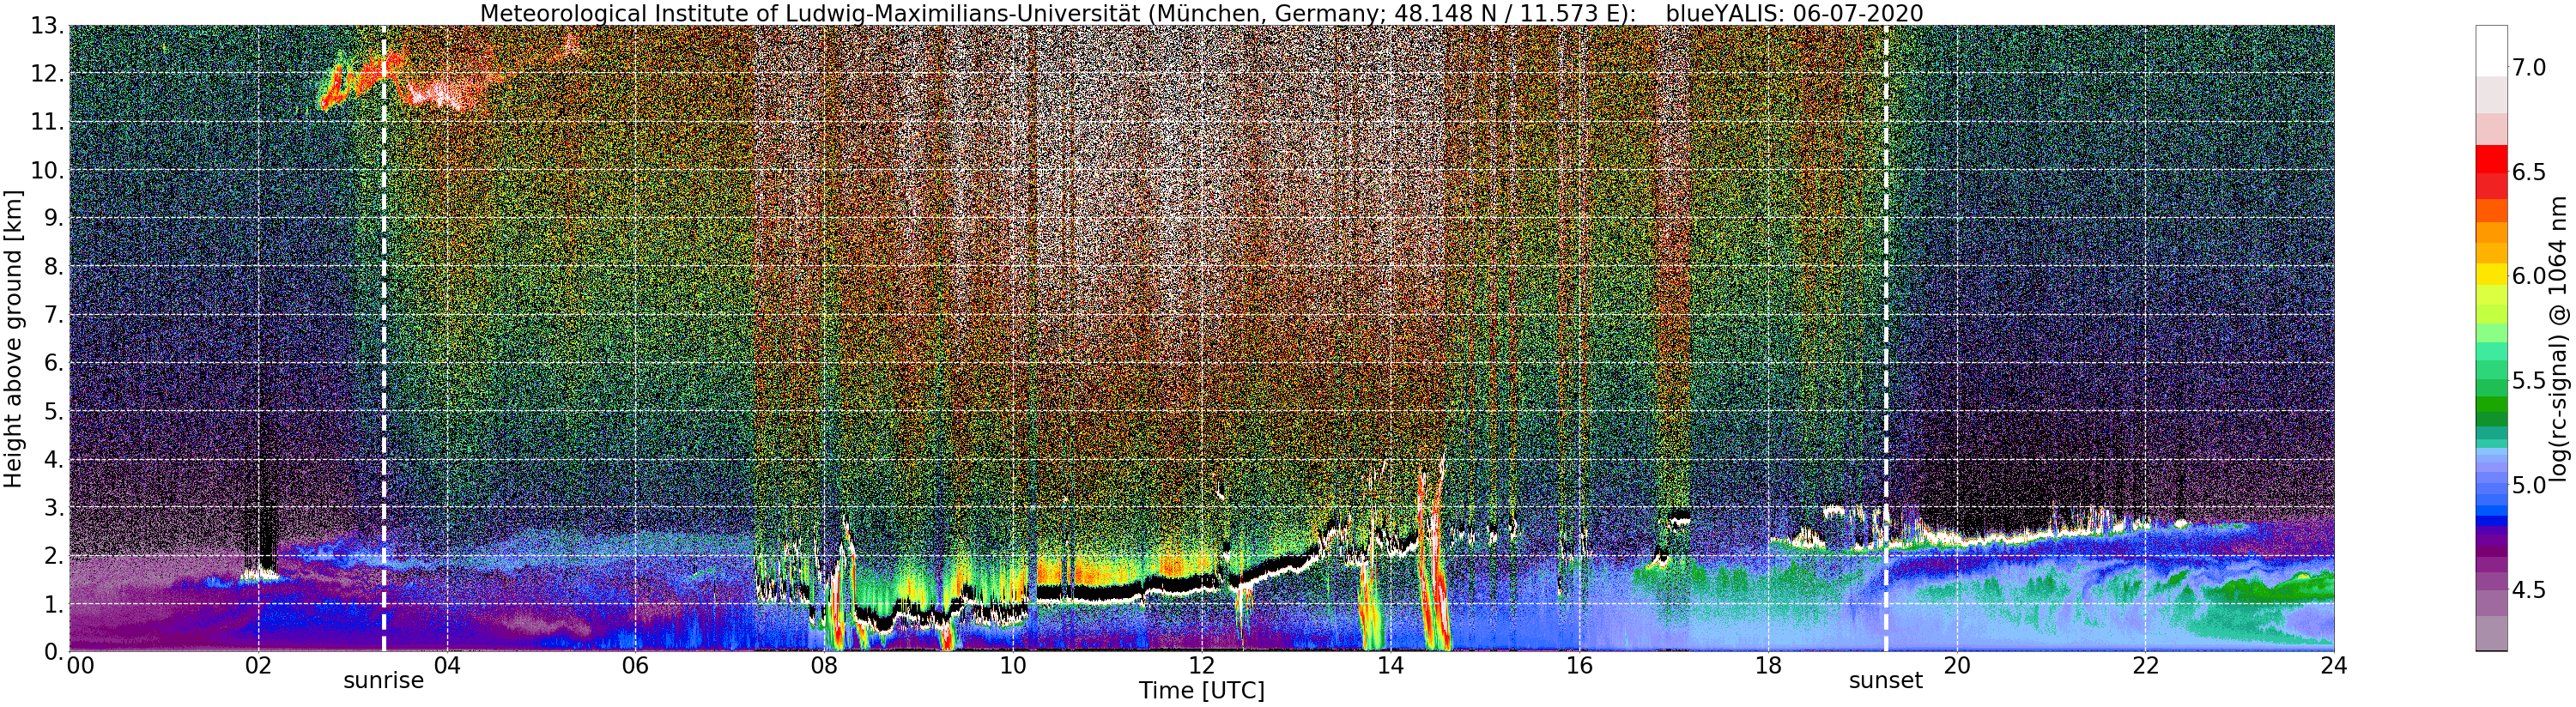Click the time tick label '18'
The height and width of the screenshot is (707, 2576).
pyautogui.click(x=1767, y=666)
